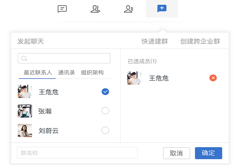Click the 快速建群 link

point(154,41)
